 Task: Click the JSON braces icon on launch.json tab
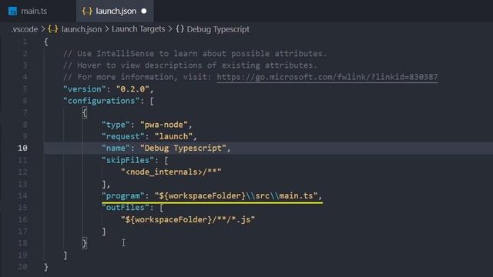(x=87, y=12)
